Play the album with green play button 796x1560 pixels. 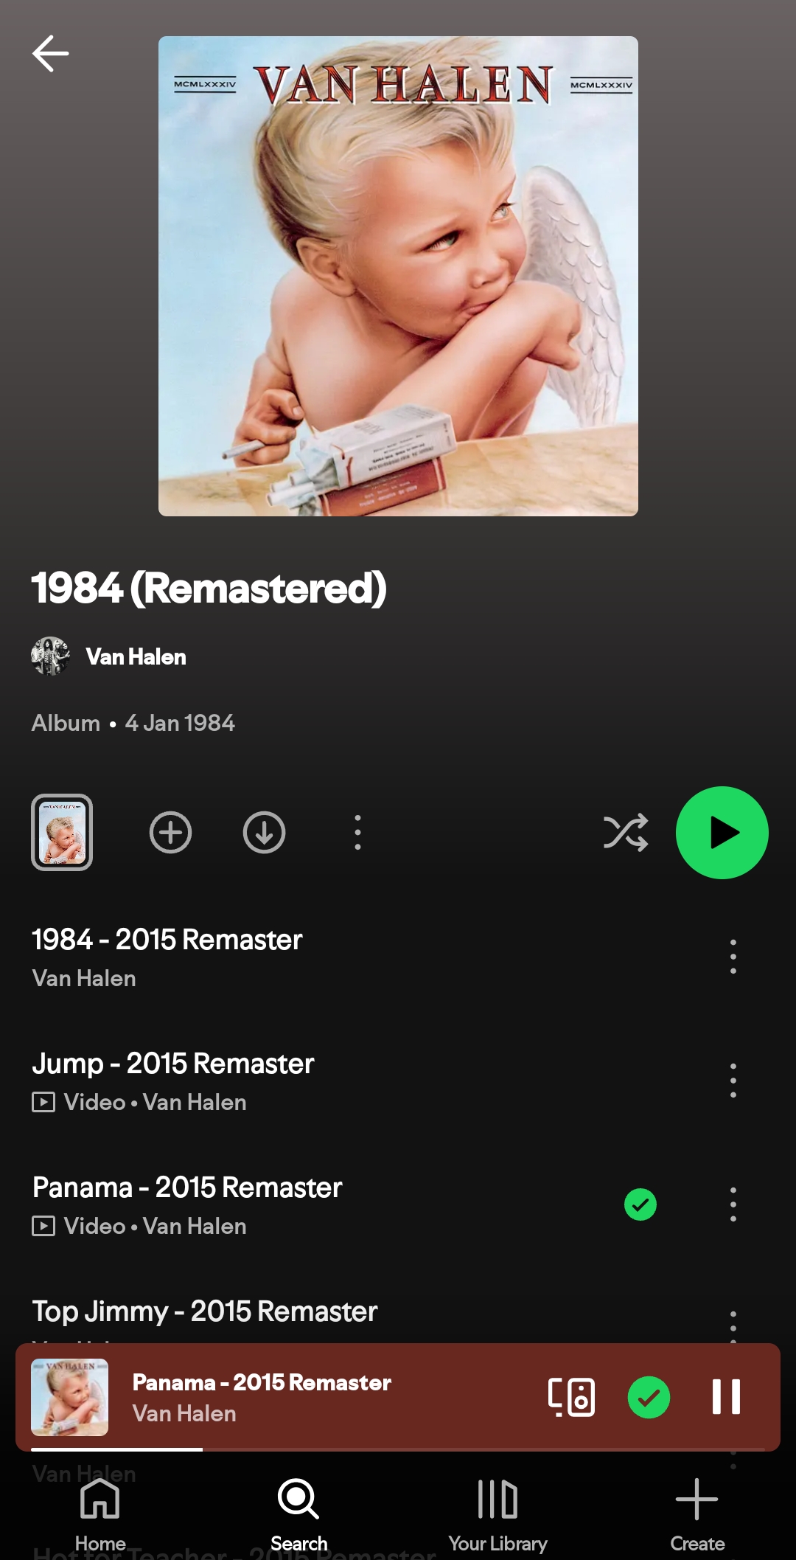pyautogui.click(x=722, y=833)
